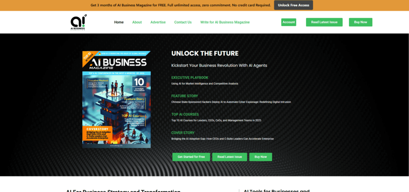409x192 pixels.
Task: Click the COVER STORY heading in list
Action: coord(183,133)
